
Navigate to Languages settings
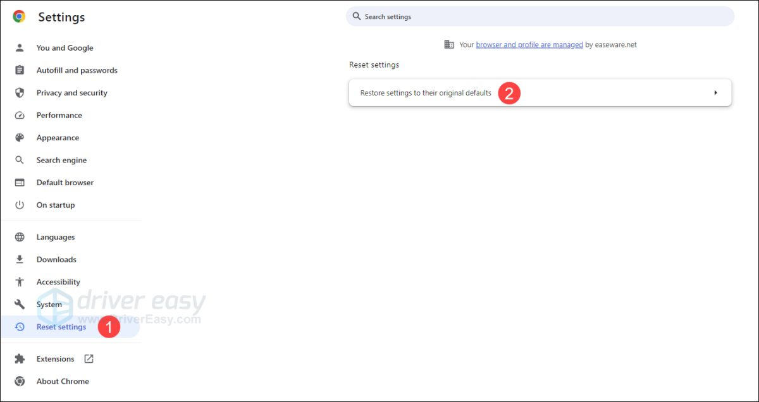[x=56, y=238]
